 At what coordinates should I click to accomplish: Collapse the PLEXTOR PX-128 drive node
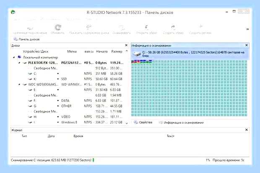tap(19, 63)
